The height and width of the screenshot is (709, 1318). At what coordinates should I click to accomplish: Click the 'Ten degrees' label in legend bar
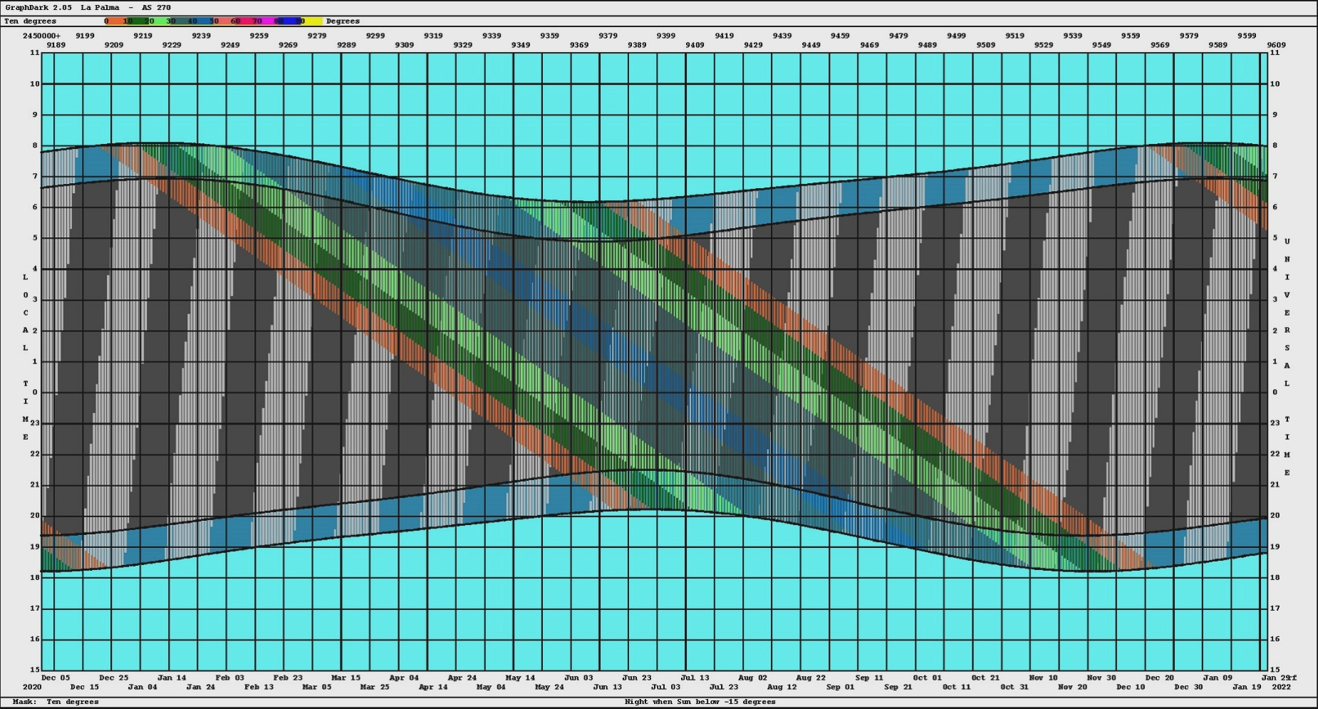(30, 21)
